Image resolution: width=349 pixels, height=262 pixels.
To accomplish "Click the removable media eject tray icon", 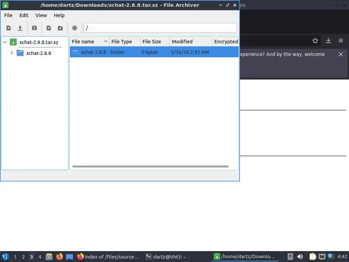I will 290,257.
